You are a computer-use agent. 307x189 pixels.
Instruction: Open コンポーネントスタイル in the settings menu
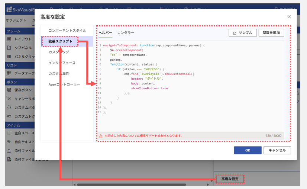67,31
